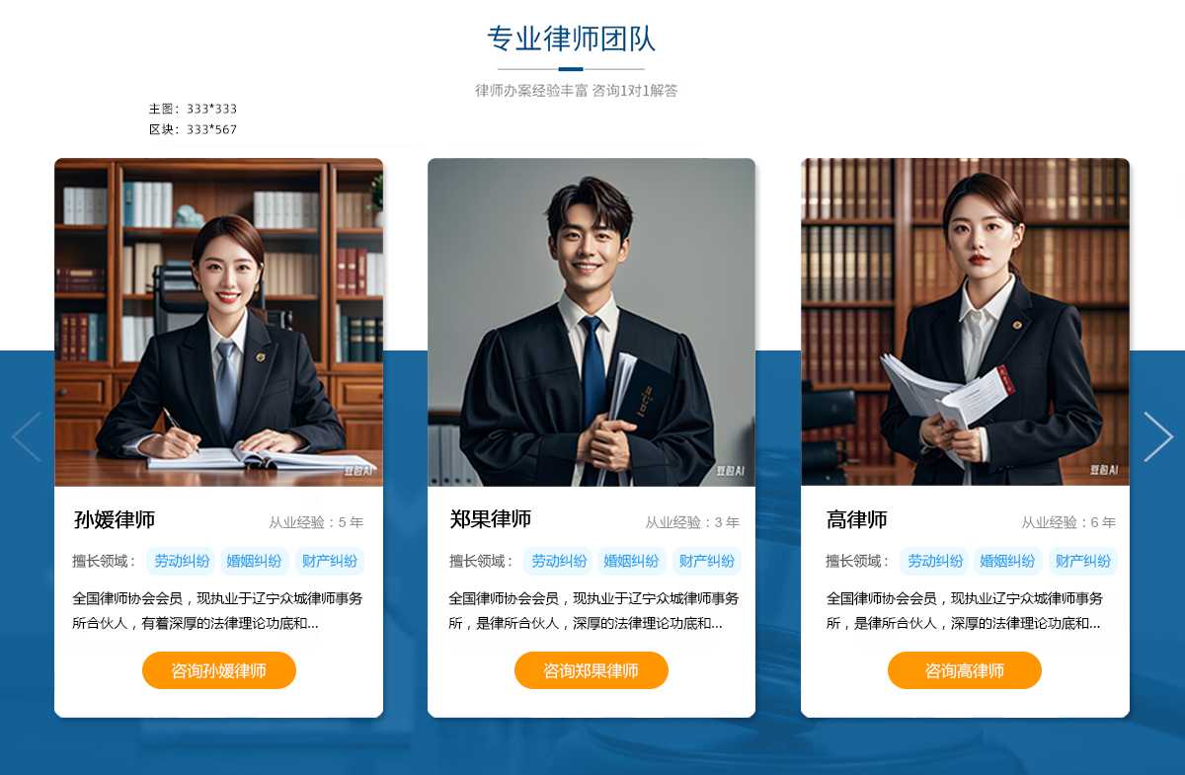Click the 郑果律师 name heading
Image resolution: width=1185 pixels, height=775 pixels.
[491, 519]
